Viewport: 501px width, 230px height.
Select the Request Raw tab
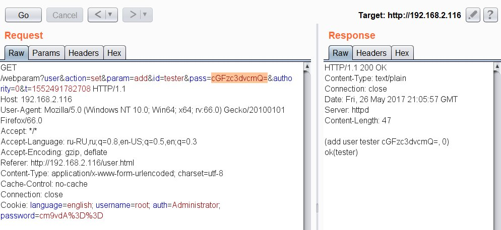click(x=16, y=53)
